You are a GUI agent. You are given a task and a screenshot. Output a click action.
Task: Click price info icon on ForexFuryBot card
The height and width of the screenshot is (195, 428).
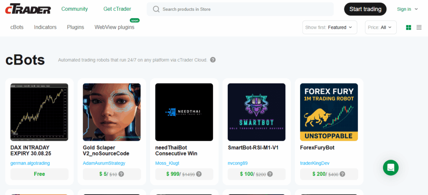(342, 174)
